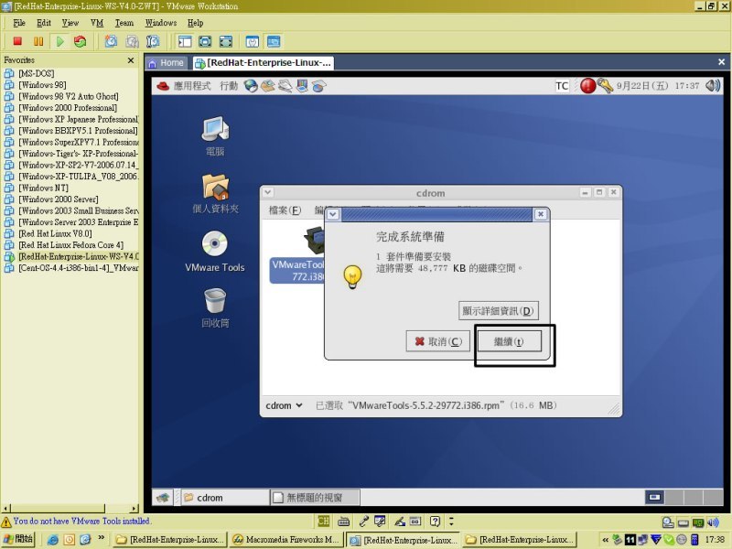Switch to cdrom task in GNOME bottom panel
The width and height of the screenshot is (732, 549).
pos(225,498)
